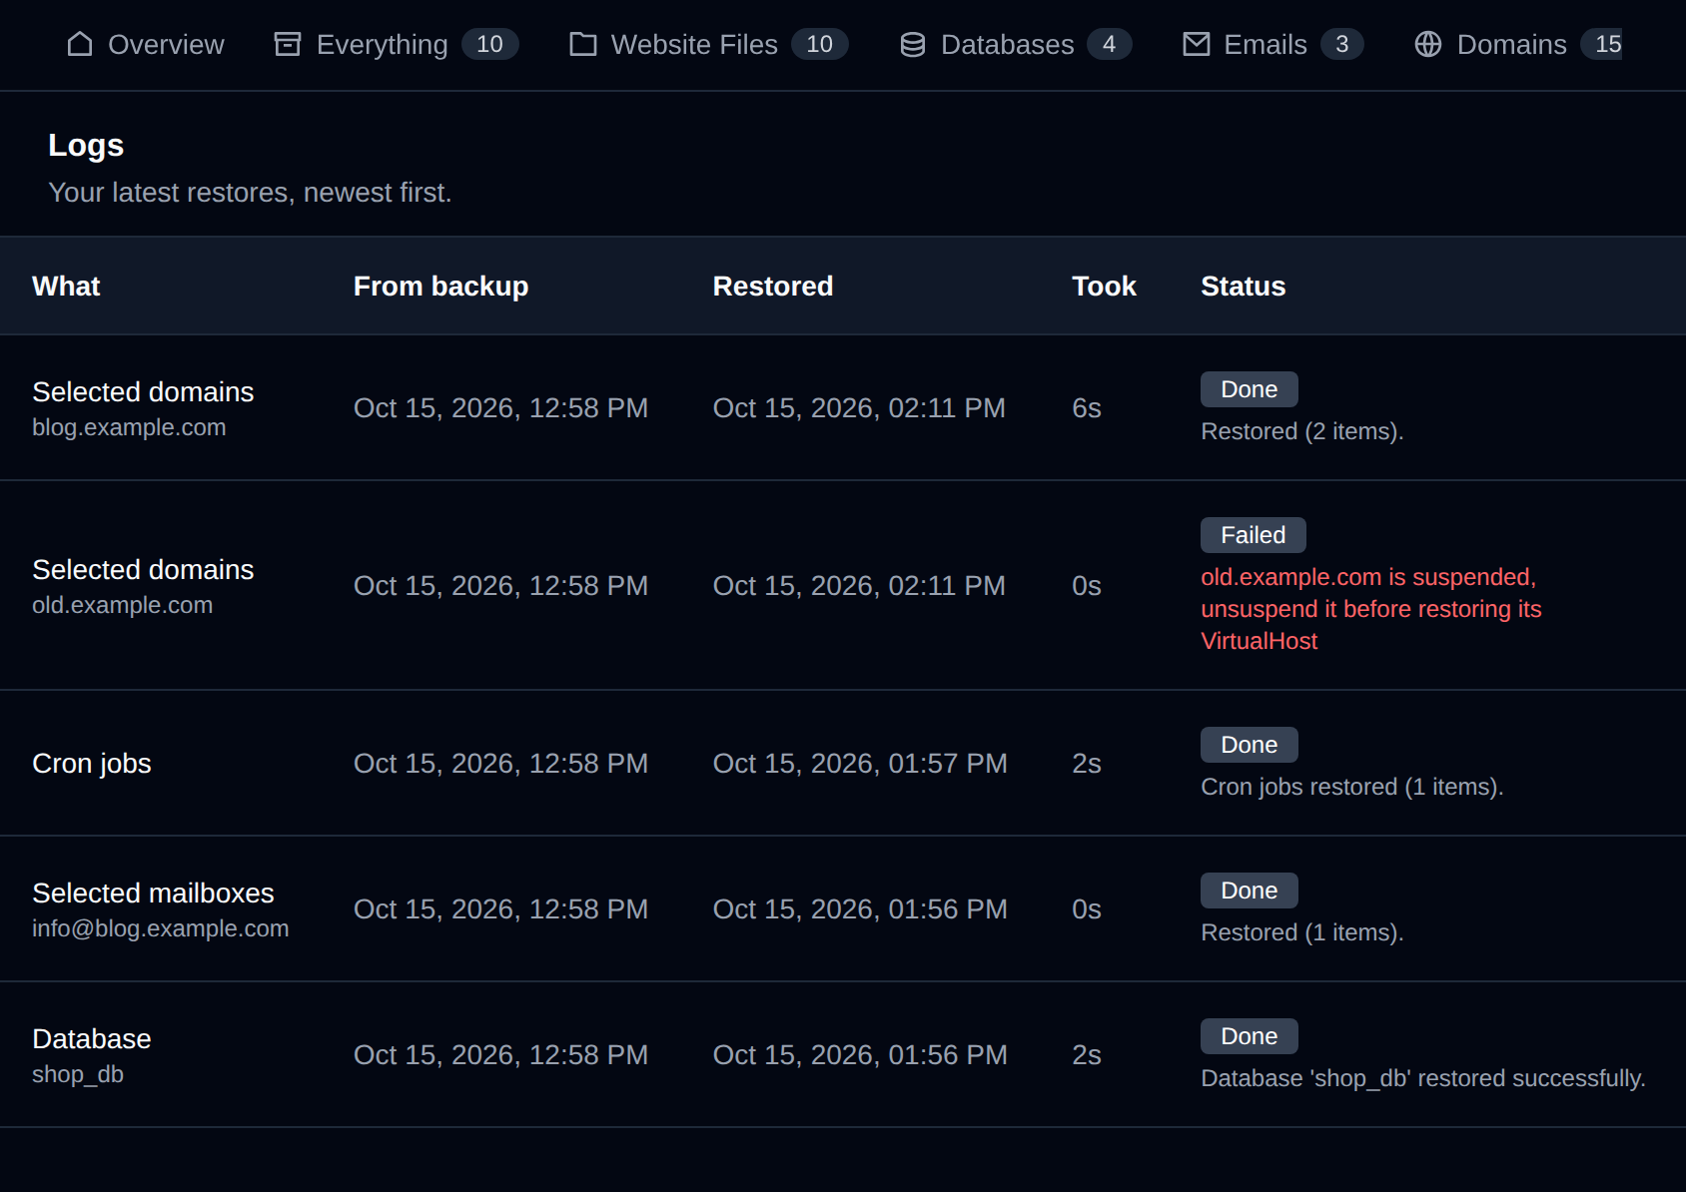Click the Restored column header

[x=772, y=287]
